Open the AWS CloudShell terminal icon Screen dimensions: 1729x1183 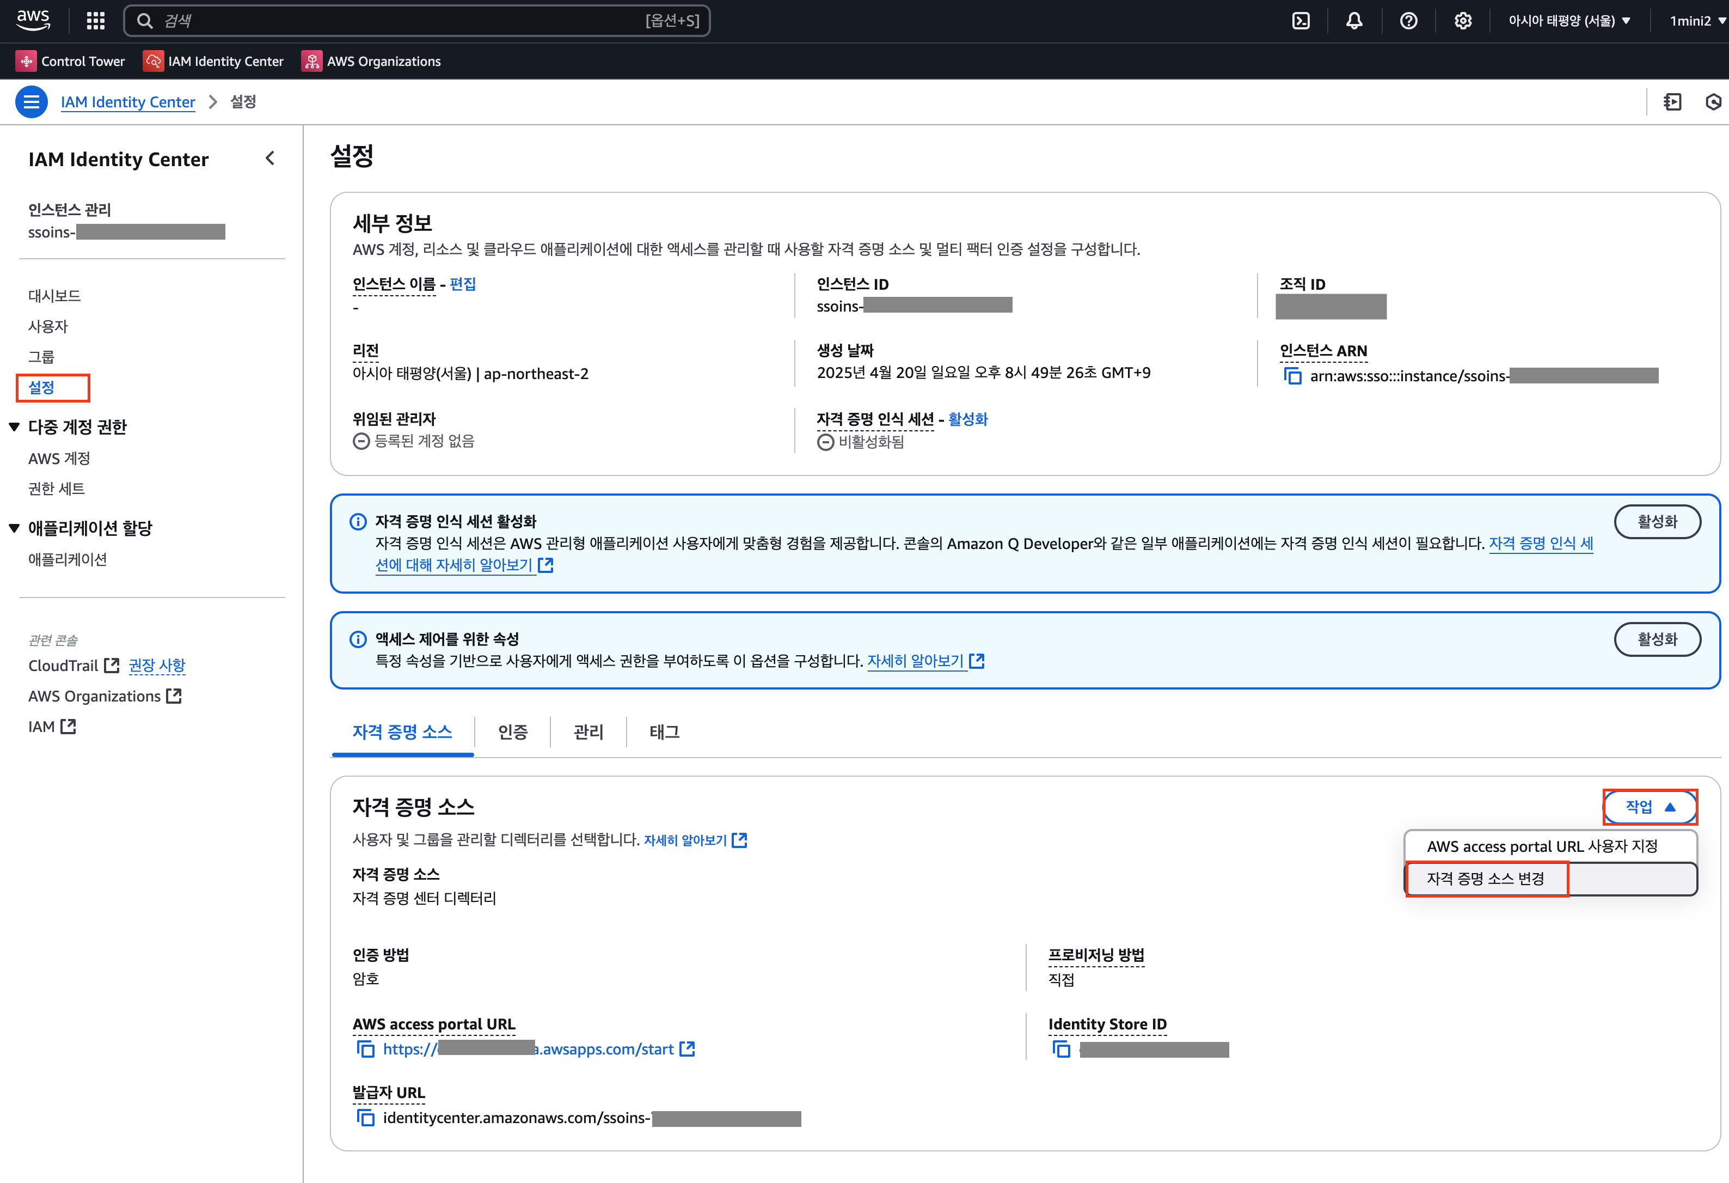[1301, 21]
